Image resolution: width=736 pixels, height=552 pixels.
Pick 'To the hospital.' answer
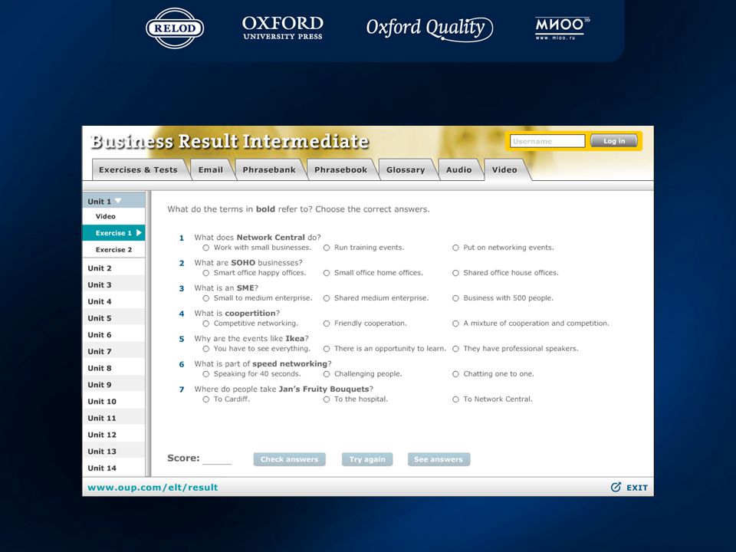[x=327, y=400]
